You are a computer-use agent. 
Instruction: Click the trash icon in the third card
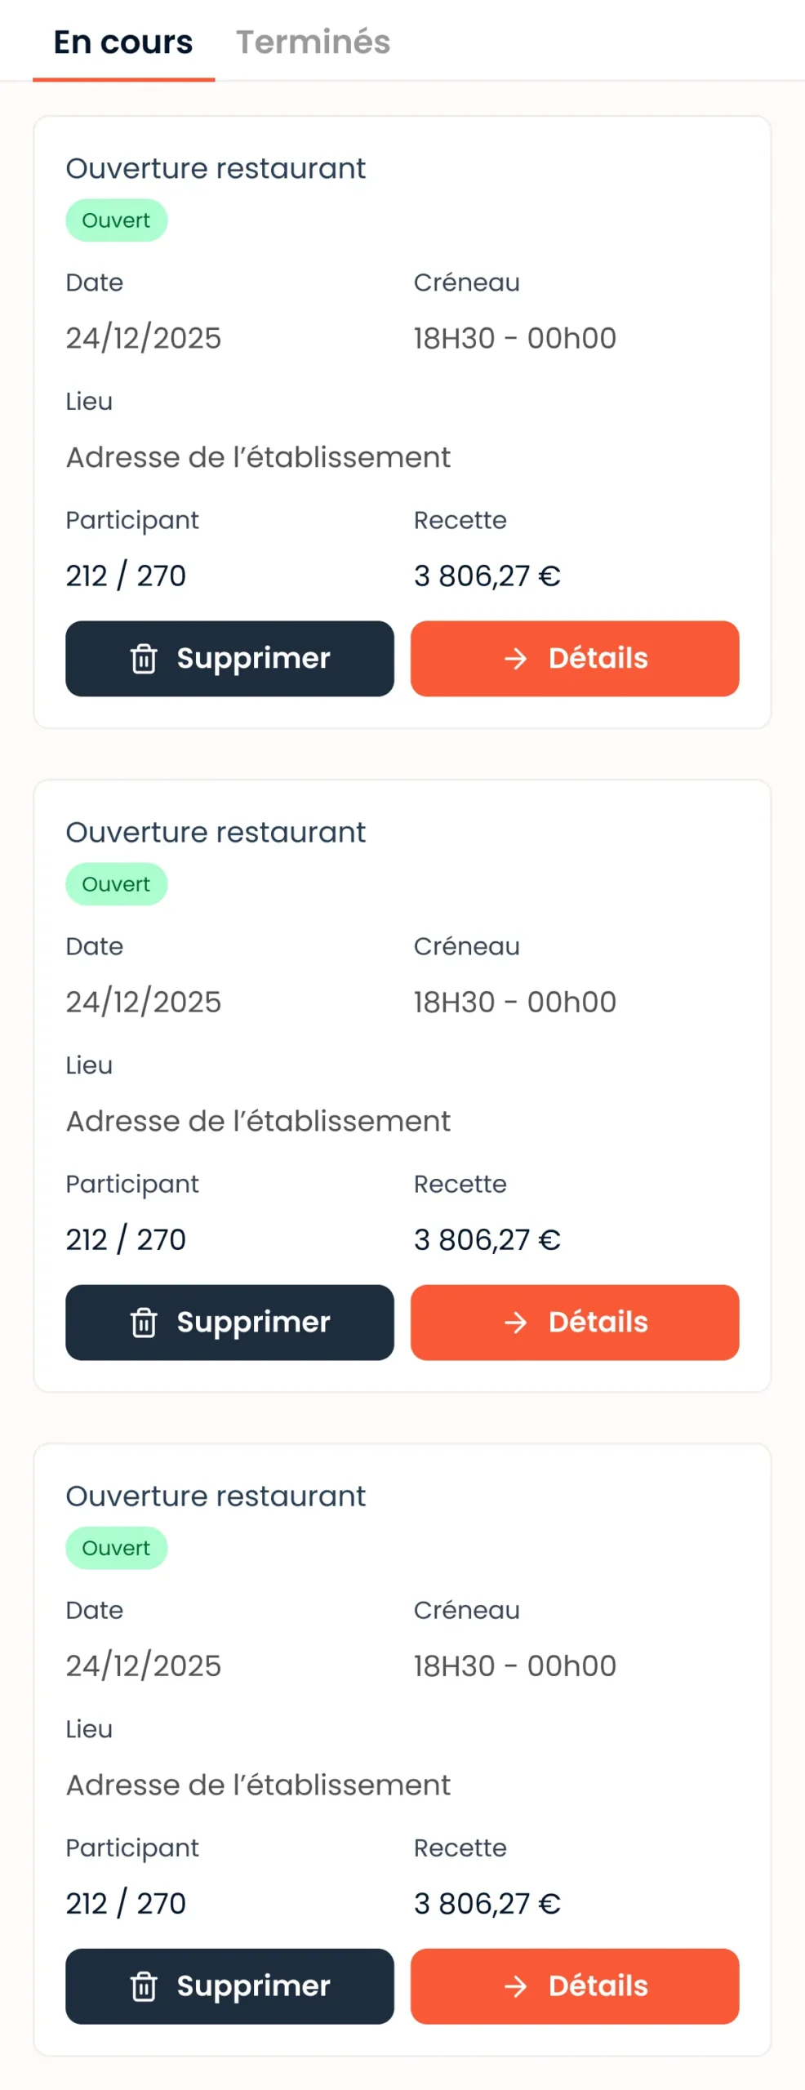pos(144,1986)
